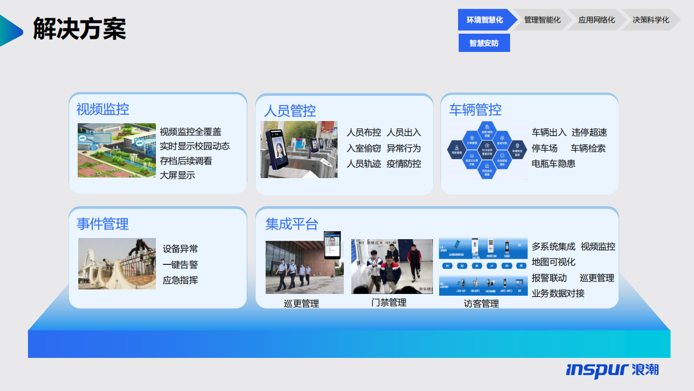Click the 应急指挥 text

pos(180,280)
